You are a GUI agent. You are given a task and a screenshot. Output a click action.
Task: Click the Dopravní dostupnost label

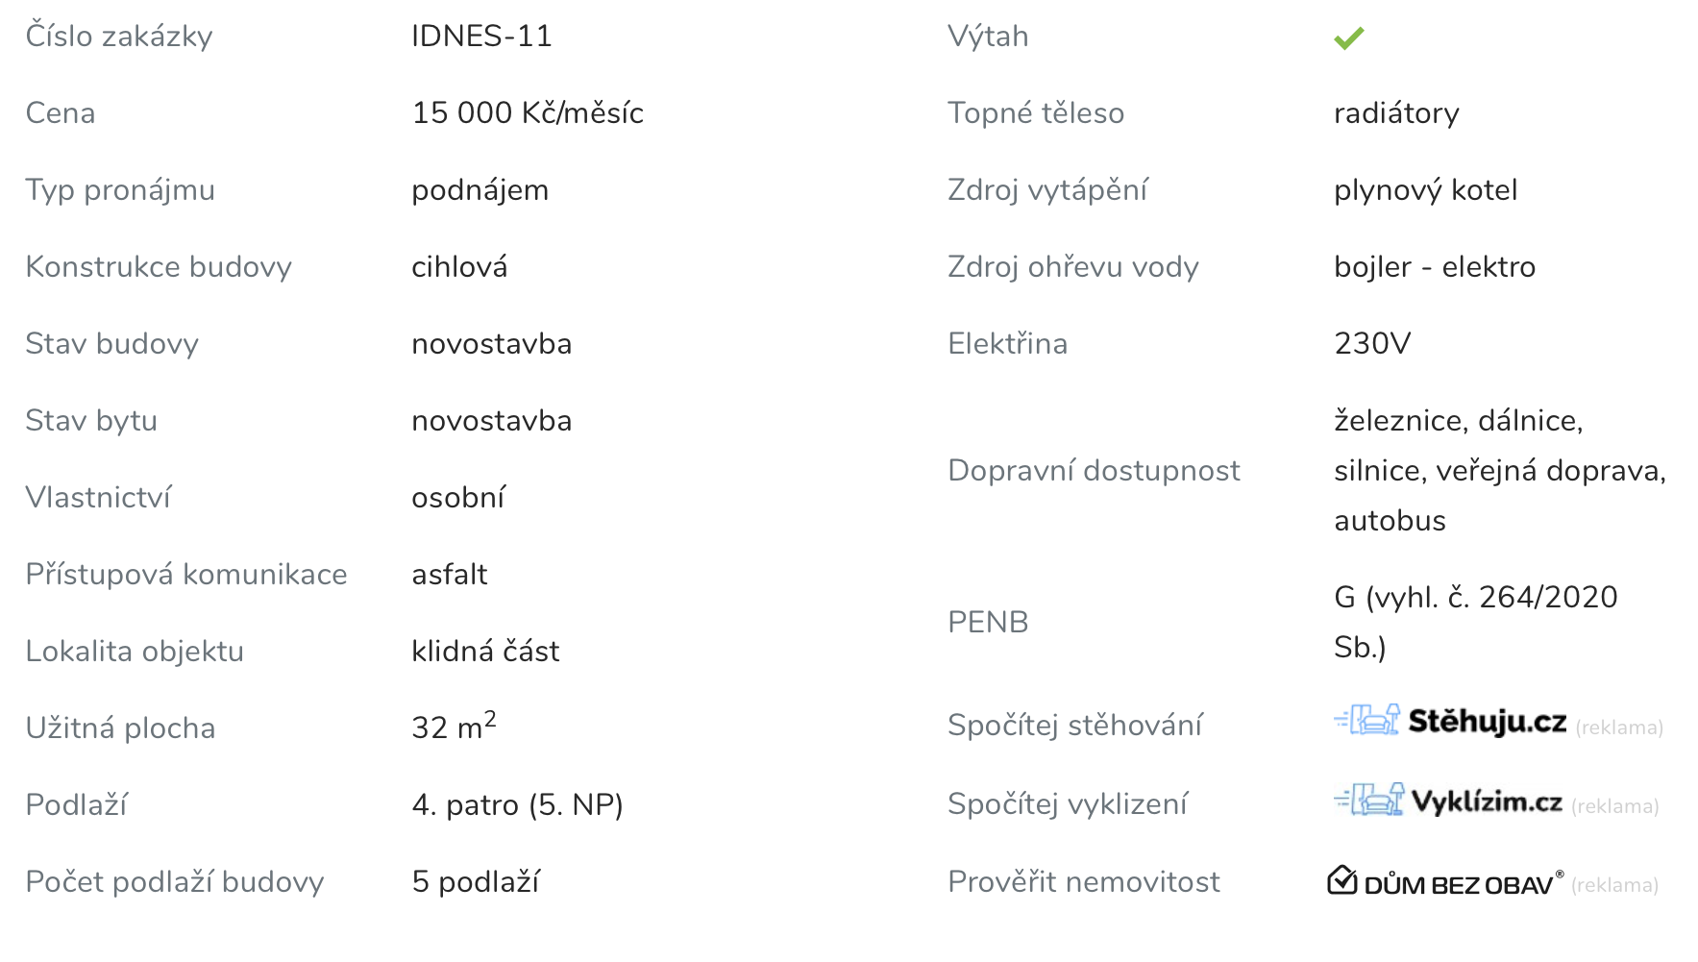[x=1094, y=471]
